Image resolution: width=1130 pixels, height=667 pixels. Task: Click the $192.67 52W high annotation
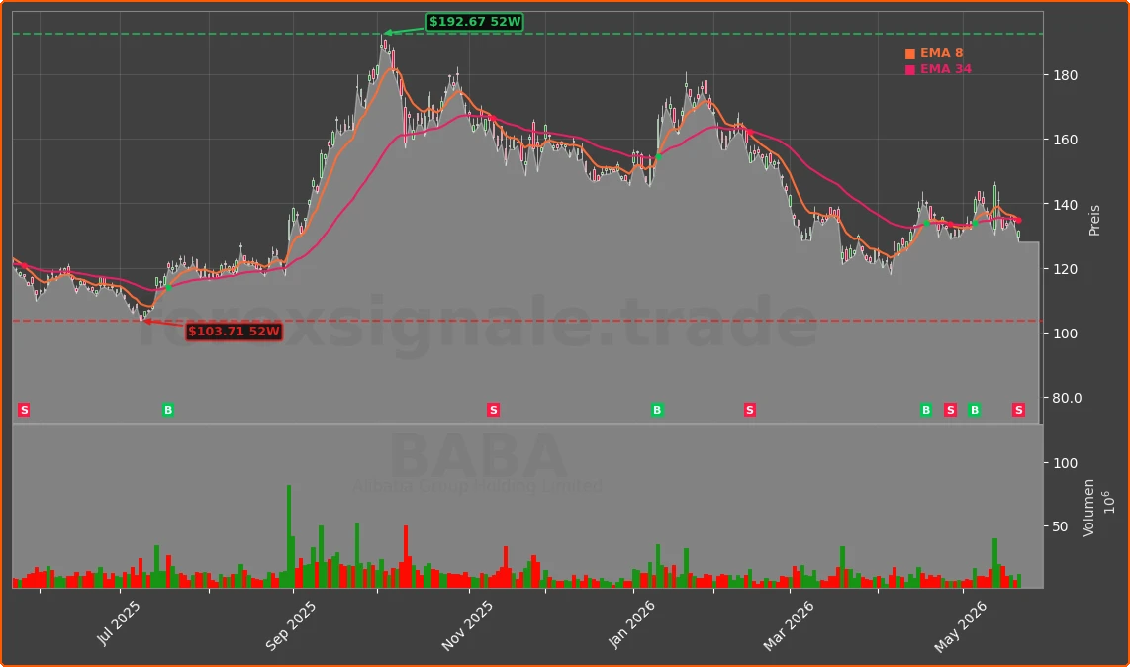click(x=475, y=22)
